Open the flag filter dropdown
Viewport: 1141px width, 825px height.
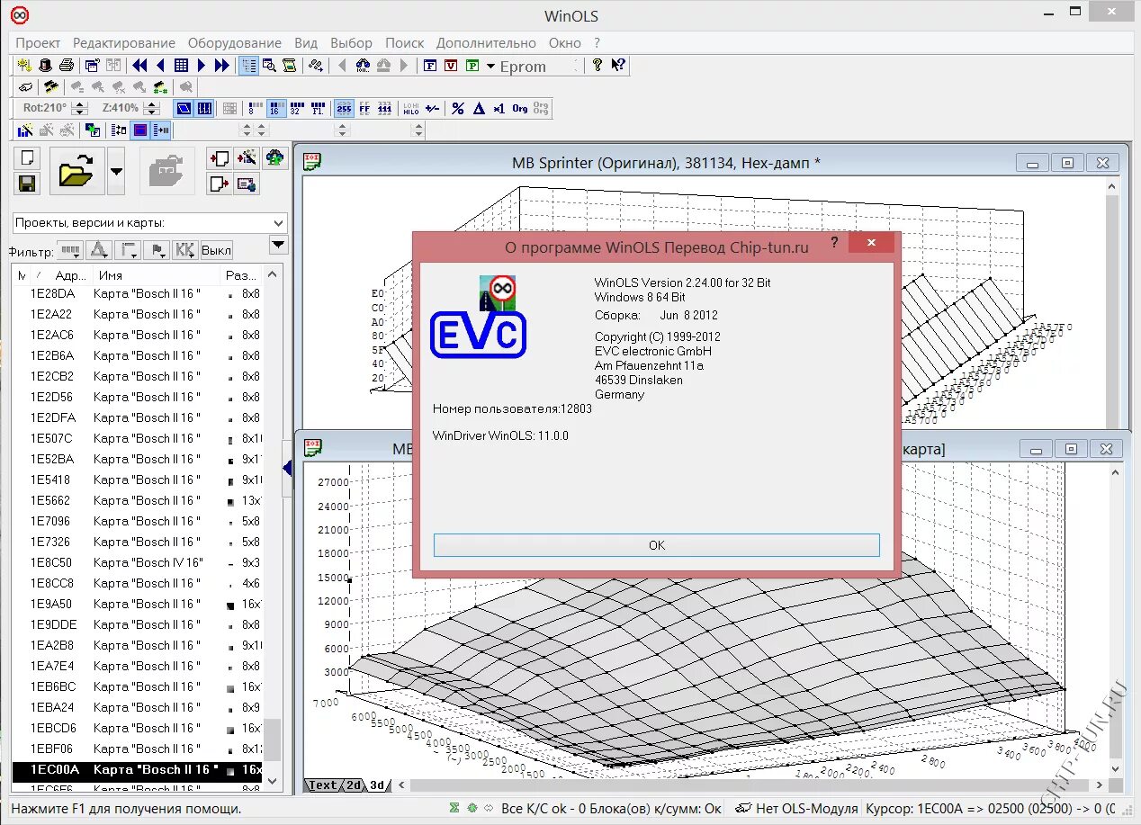click(157, 250)
